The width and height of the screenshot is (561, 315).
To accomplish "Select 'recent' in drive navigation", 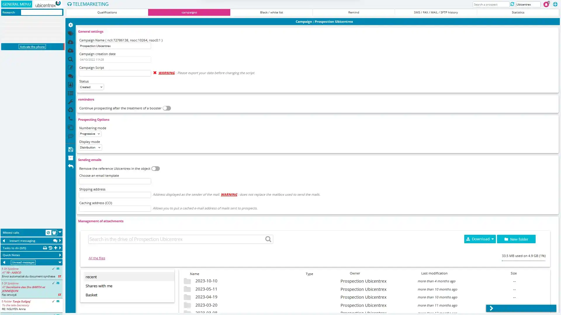I will coord(129,277).
